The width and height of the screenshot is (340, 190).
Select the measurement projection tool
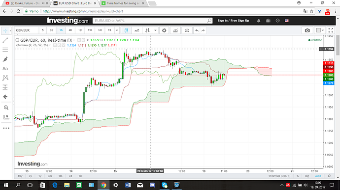(5, 87)
